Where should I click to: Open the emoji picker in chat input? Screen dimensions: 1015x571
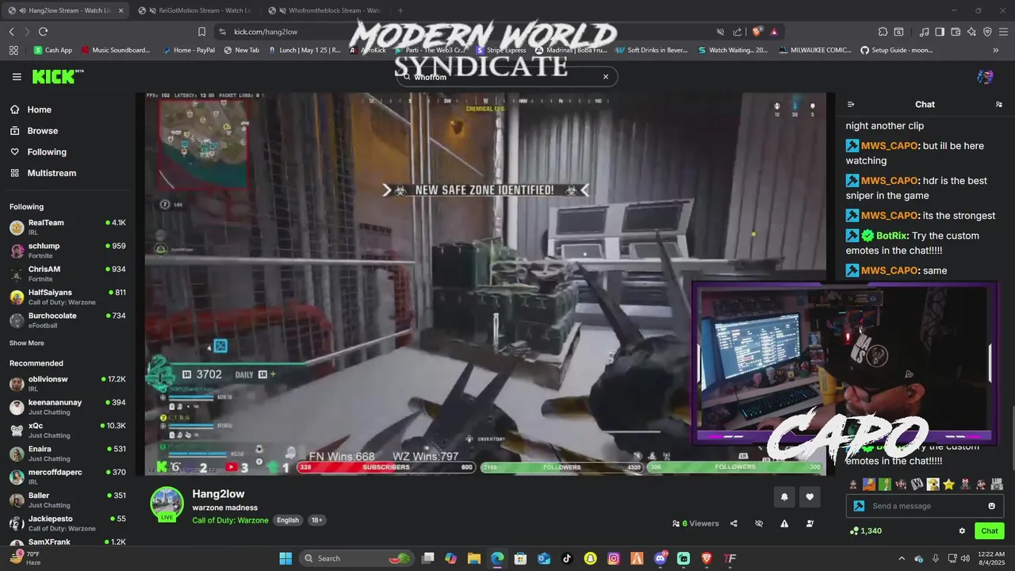click(991, 506)
